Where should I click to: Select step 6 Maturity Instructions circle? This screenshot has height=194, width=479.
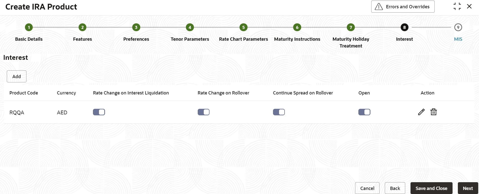[x=297, y=27]
